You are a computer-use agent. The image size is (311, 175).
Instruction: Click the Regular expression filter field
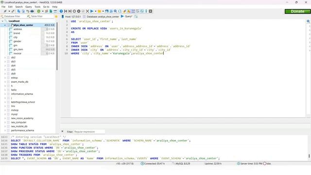pos(89,132)
